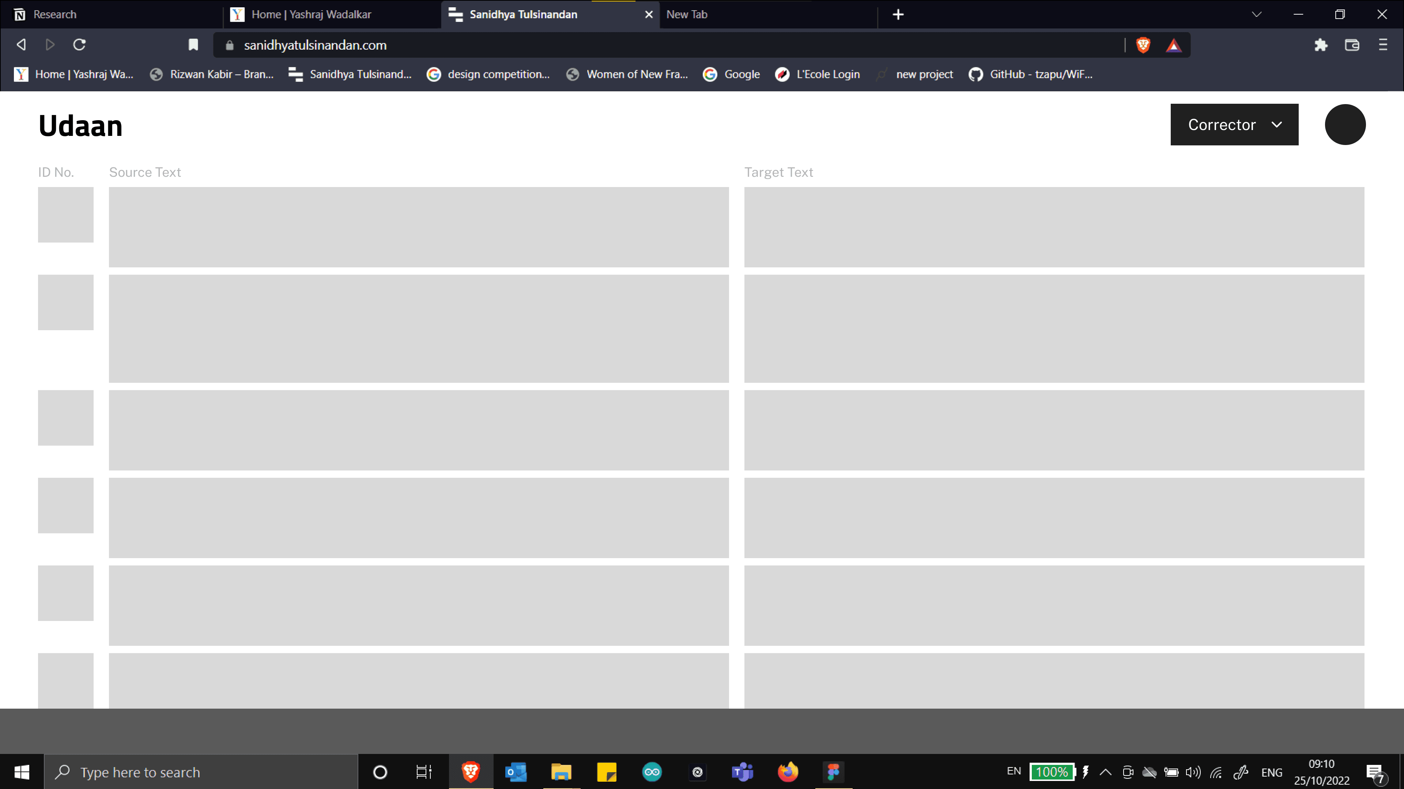Open the Extensions puzzle icon
Image resolution: width=1404 pixels, height=789 pixels.
pos(1321,45)
